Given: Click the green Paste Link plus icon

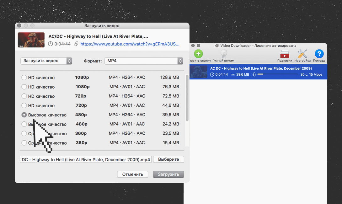Looking at the screenshot, I should tap(198, 54).
